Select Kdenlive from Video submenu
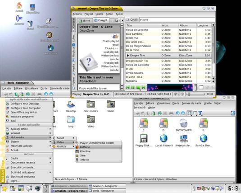 (x=98, y=151)
